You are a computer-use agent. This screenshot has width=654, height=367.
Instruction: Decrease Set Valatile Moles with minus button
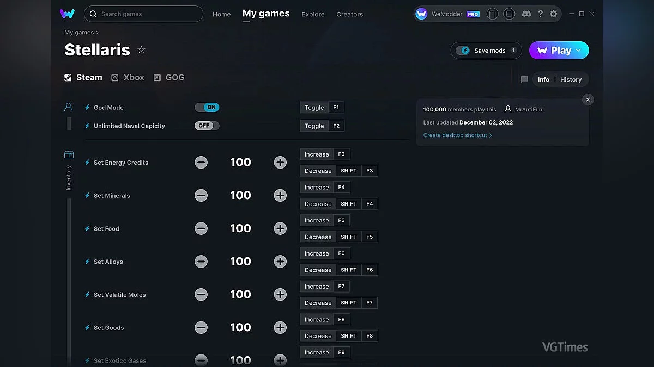coord(201,295)
